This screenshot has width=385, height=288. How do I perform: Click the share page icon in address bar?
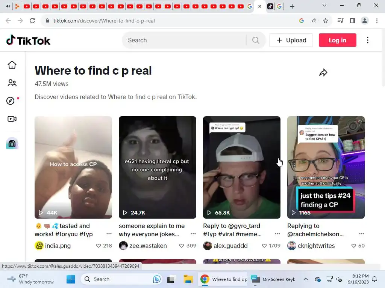(x=314, y=21)
